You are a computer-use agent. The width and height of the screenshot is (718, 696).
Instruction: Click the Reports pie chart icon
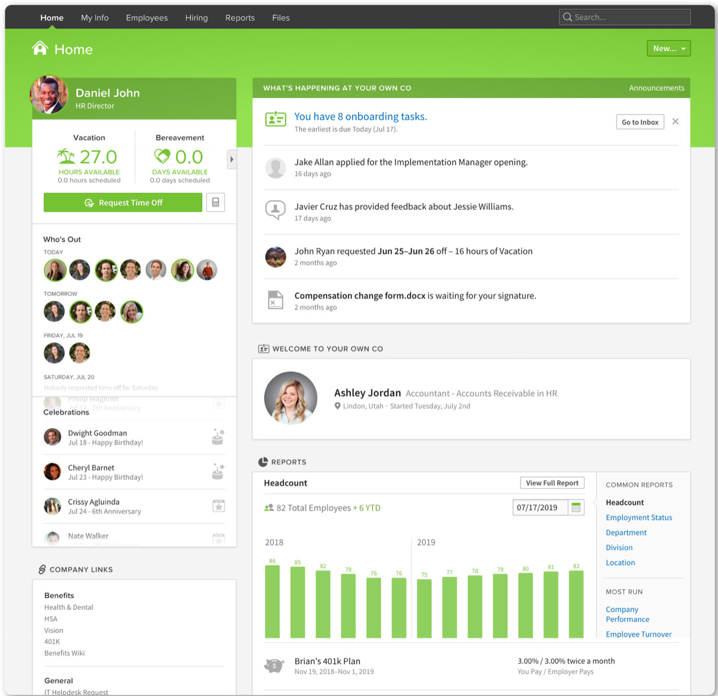[263, 462]
